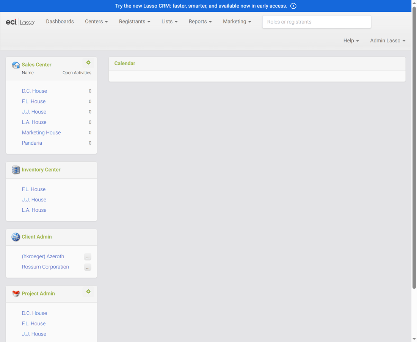The height and width of the screenshot is (342, 417).
Task: Click the Inventory Center heading
Action: tap(41, 170)
